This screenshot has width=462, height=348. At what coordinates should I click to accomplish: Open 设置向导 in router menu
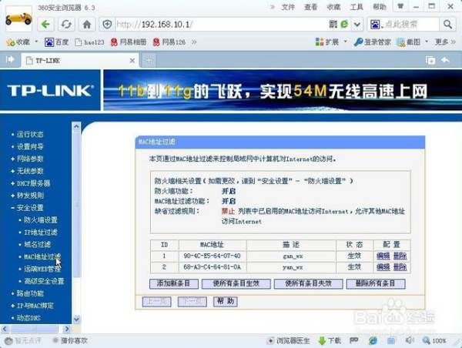(x=30, y=146)
